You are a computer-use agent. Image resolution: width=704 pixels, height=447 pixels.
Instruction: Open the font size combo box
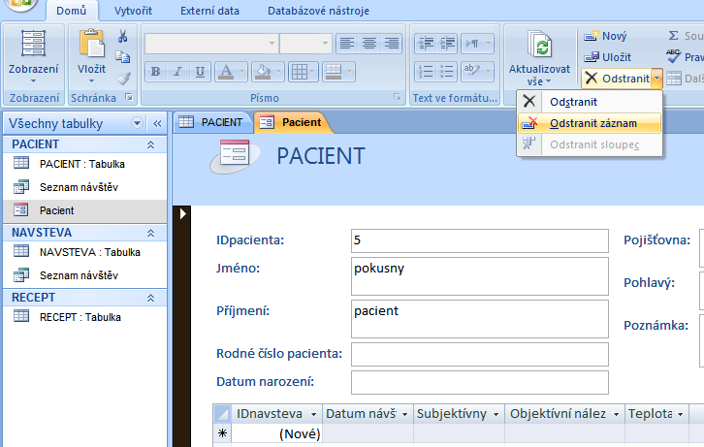coord(325,44)
